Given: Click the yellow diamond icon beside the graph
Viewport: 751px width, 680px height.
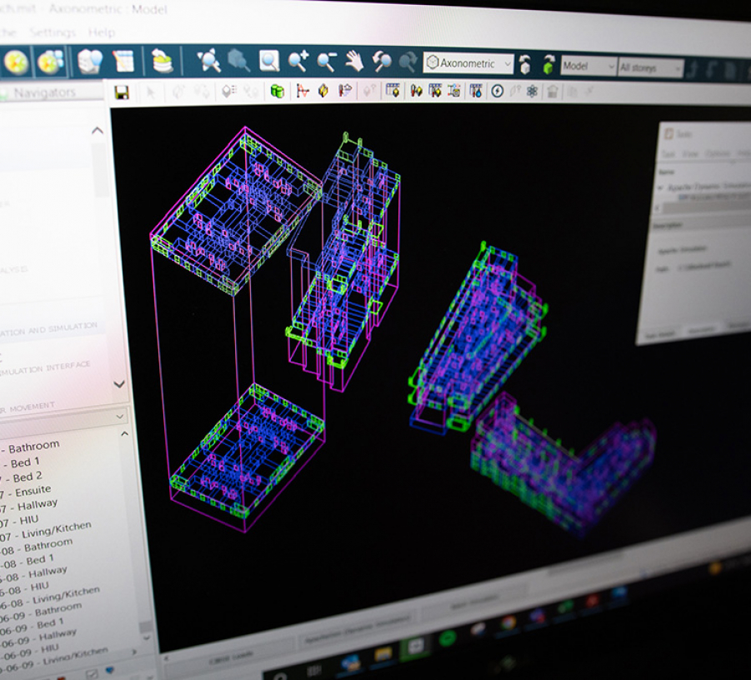Looking at the screenshot, I should (x=323, y=91).
